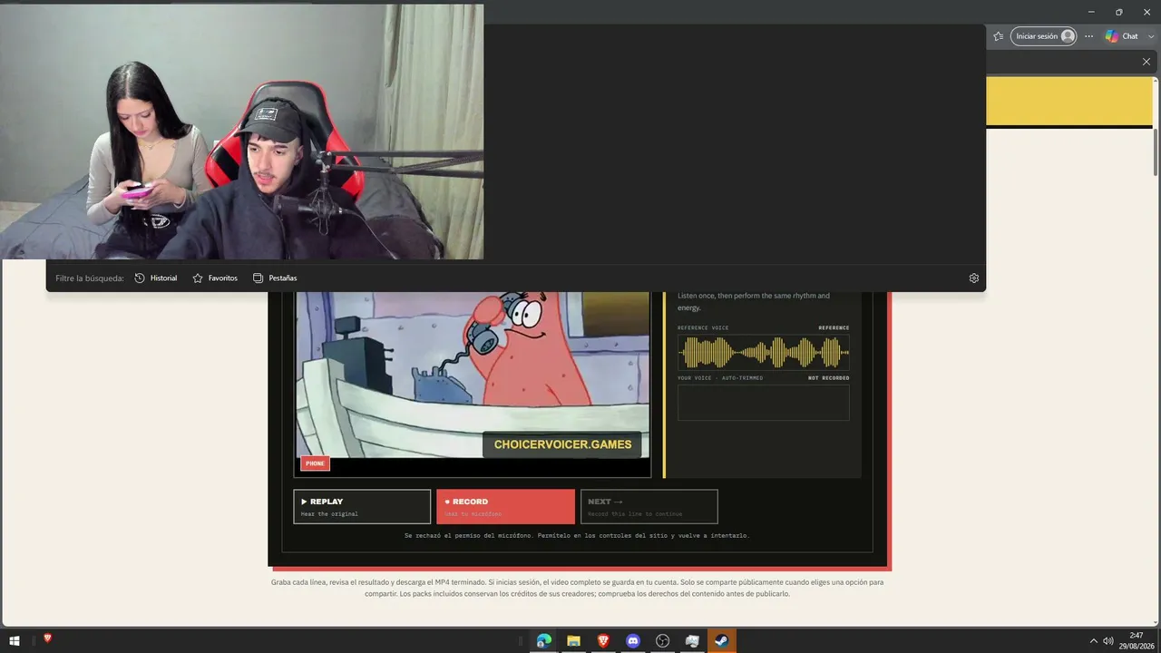Click the page's vertical scrollbar thumb
Image resolution: width=1161 pixels, height=653 pixels.
[x=1156, y=152]
